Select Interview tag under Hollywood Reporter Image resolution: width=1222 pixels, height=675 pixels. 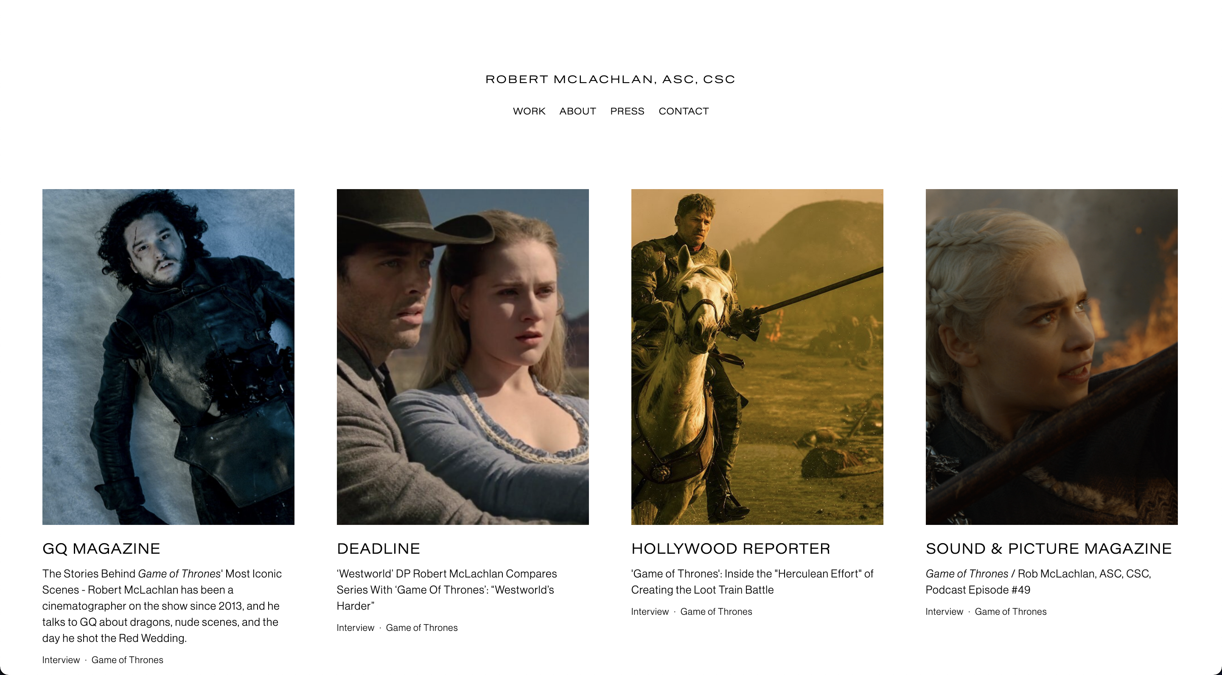(x=650, y=611)
